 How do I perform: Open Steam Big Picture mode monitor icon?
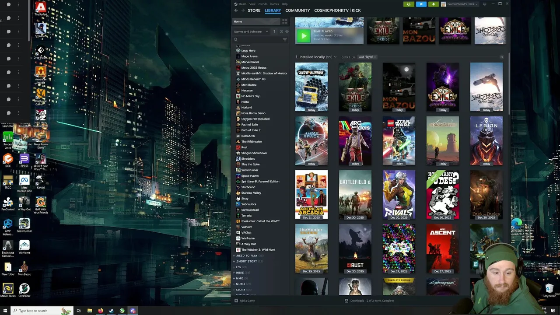(x=484, y=4)
